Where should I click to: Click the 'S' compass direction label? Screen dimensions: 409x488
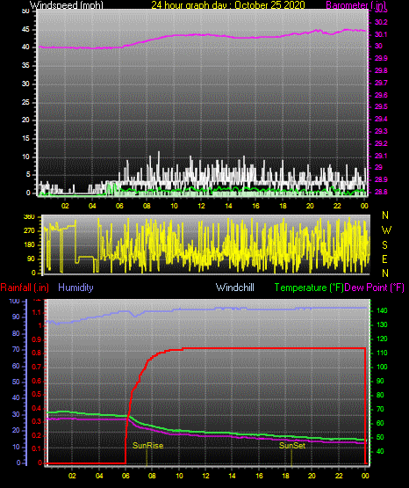[x=384, y=245]
